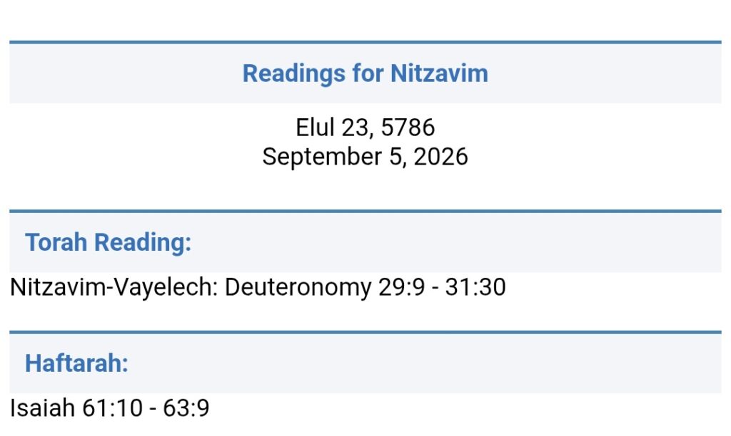Click the word Nitzavim in the title

(x=439, y=73)
